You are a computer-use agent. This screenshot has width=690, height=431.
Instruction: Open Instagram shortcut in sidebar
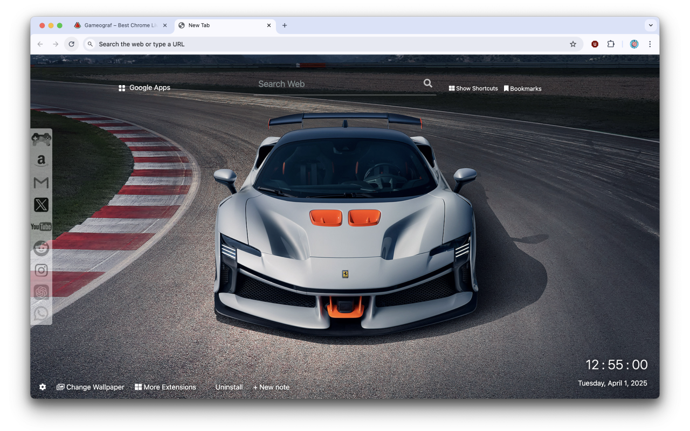41,270
